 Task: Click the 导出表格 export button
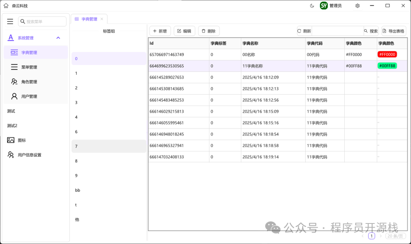click(x=394, y=31)
